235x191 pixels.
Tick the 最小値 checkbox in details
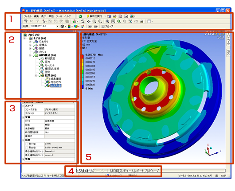27,144
